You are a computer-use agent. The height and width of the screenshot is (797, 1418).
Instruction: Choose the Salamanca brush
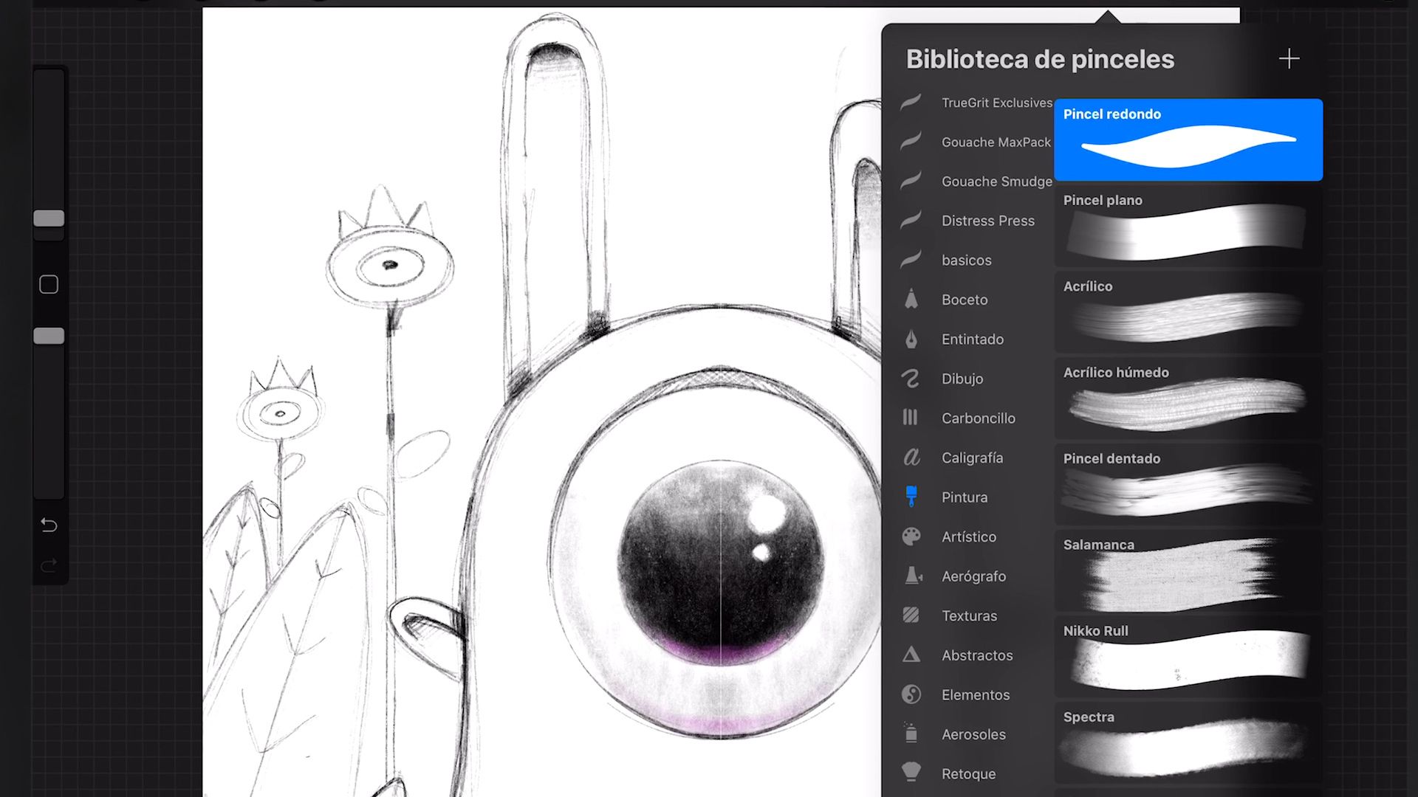(1188, 570)
